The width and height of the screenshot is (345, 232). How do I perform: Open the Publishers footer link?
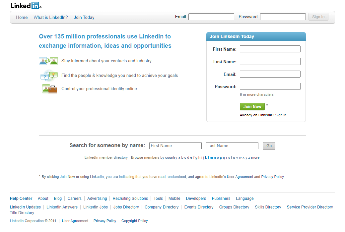click(221, 198)
